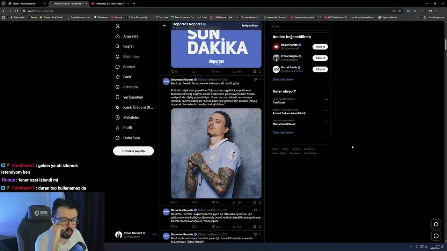
Task: Show more trends in Neler oluyor
Action: point(283,132)
